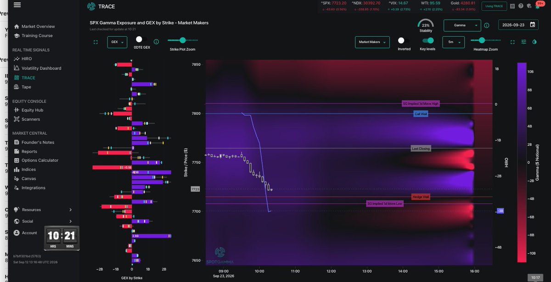Toggle heatmap contrast icon
Screen dimensions: 551x282
click(534, 42)
